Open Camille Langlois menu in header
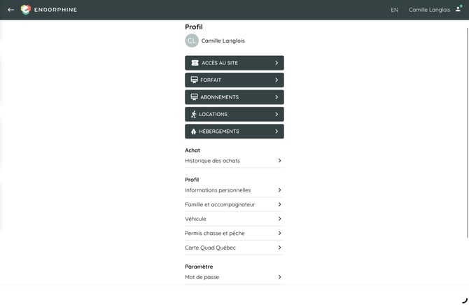 pos(429,10)
